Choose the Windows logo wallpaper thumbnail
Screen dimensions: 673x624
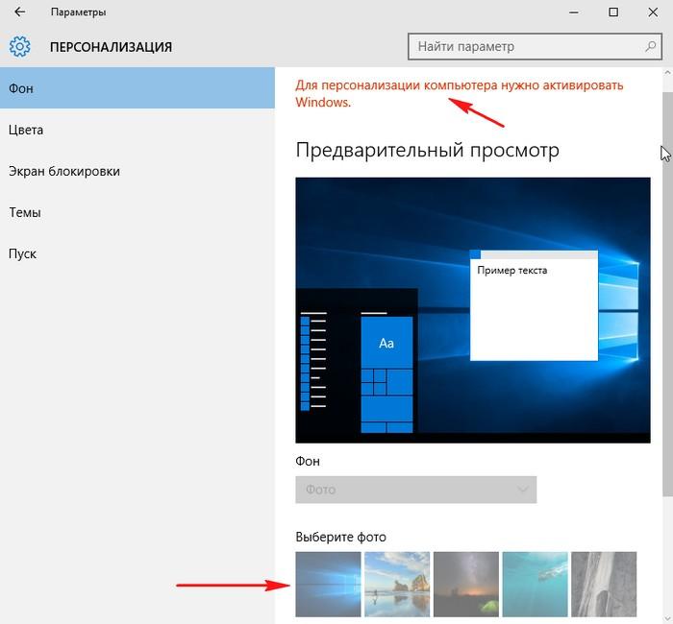(328, 584)
